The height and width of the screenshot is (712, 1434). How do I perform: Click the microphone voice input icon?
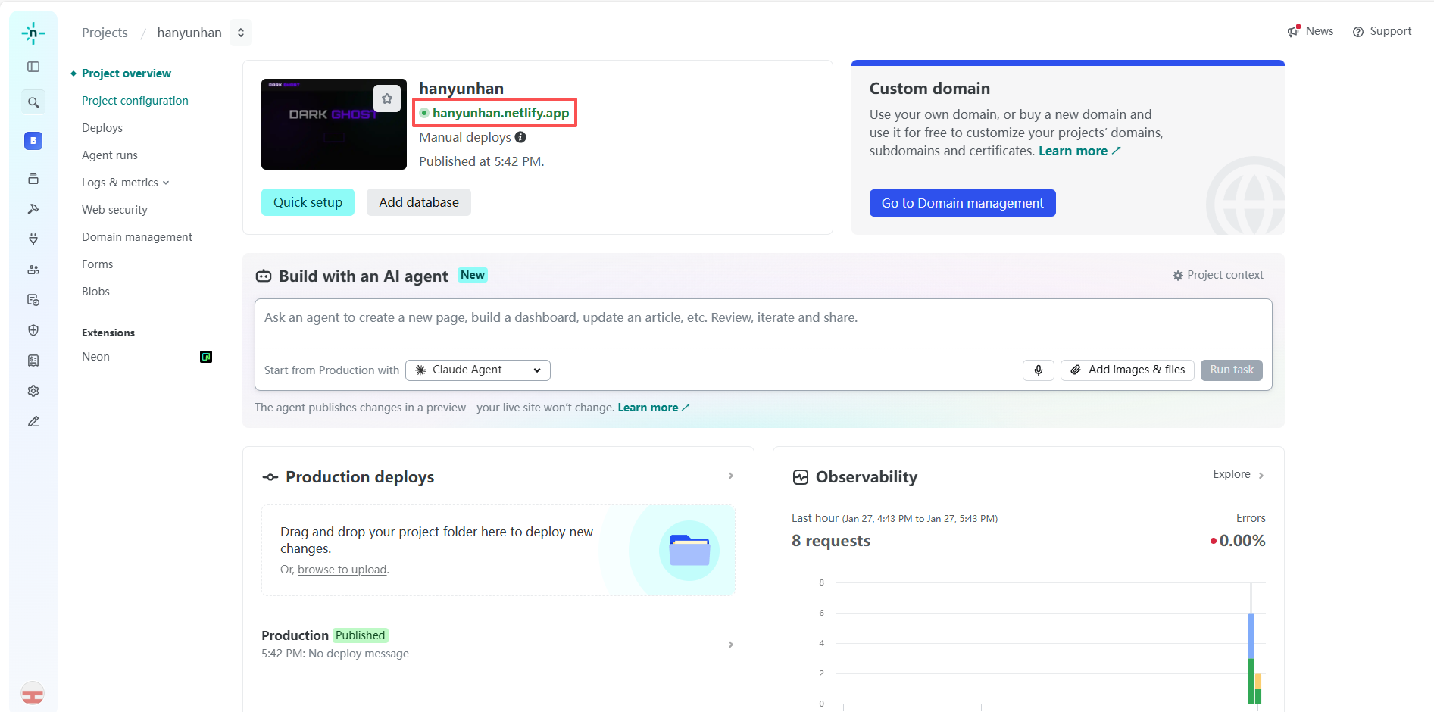point(1039,370)
